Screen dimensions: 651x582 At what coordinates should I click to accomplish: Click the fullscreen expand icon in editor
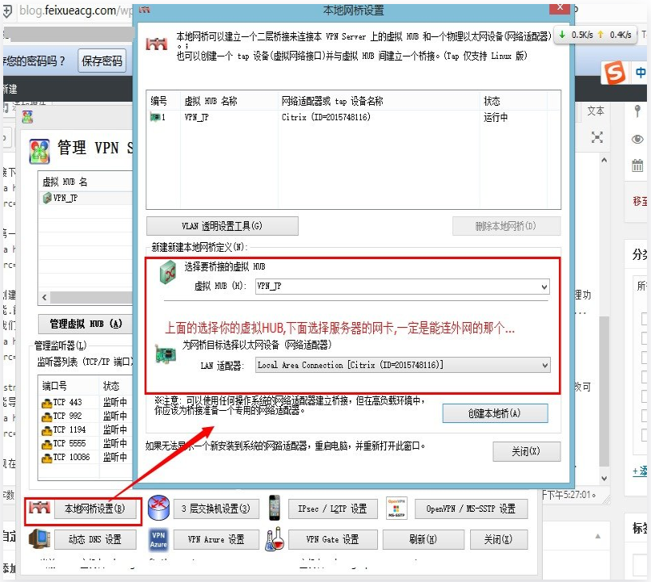(597, 137)
